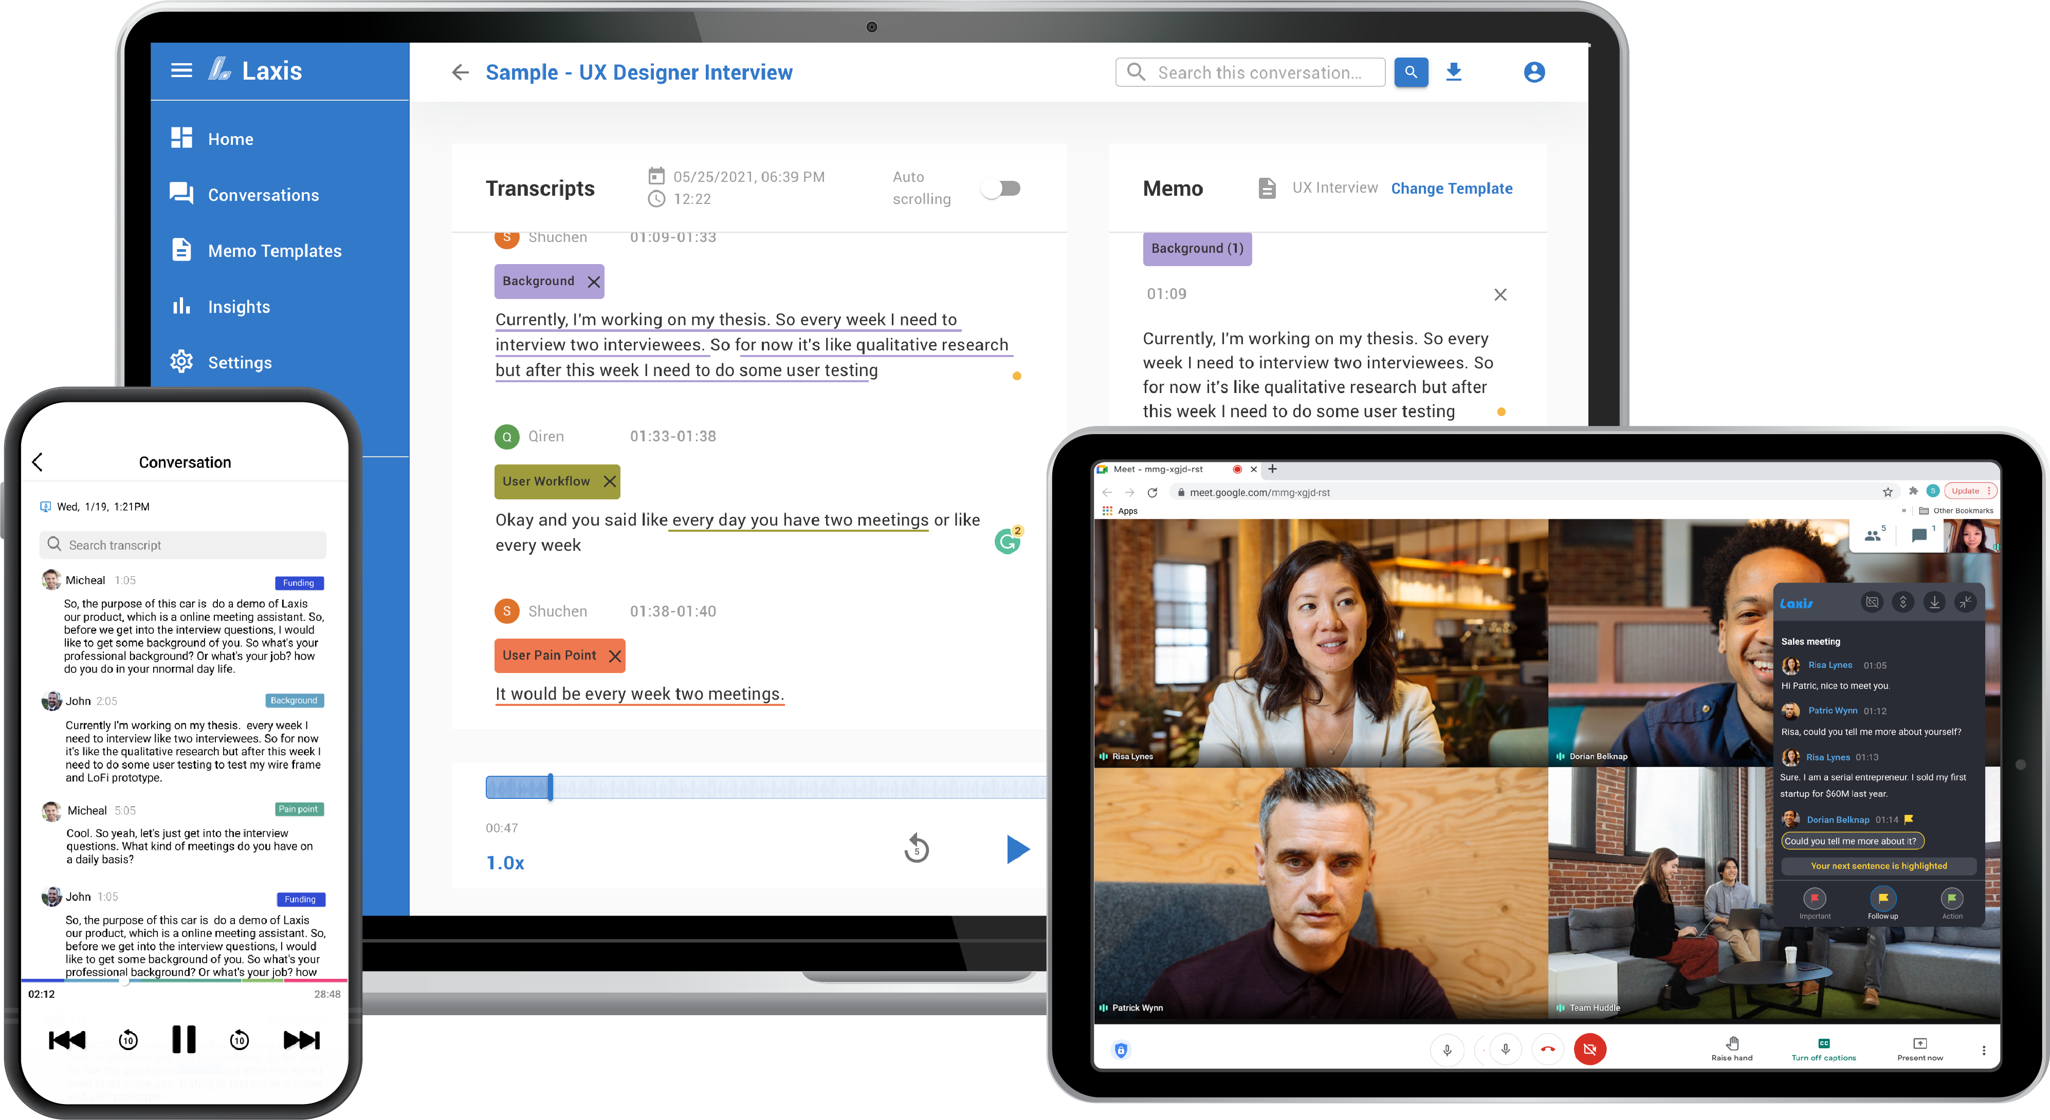Click the Qiren speaker avatar
Viewport: 2050px width, 1120px height.
point(507,437)
